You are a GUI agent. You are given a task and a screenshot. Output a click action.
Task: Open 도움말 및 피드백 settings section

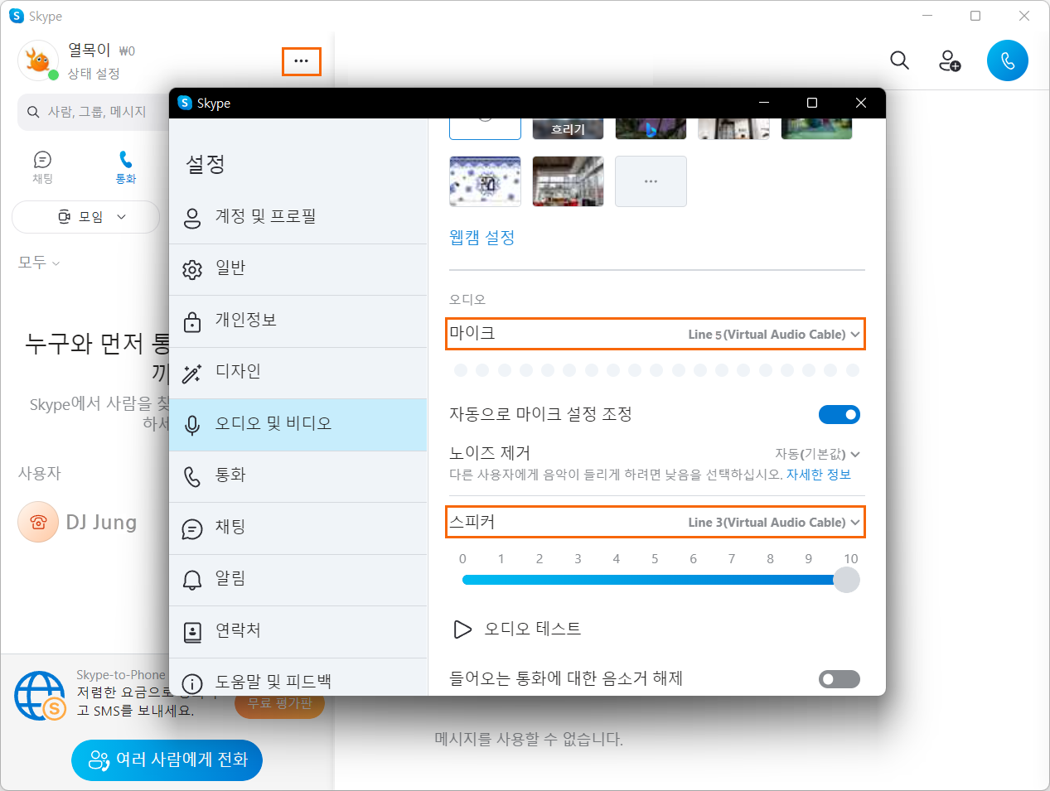(x=298, y=678)
